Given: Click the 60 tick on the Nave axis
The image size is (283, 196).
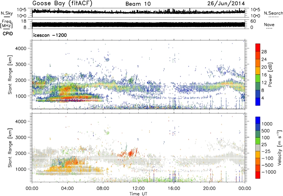Looking at the screenshot, I should pos(253,21).
